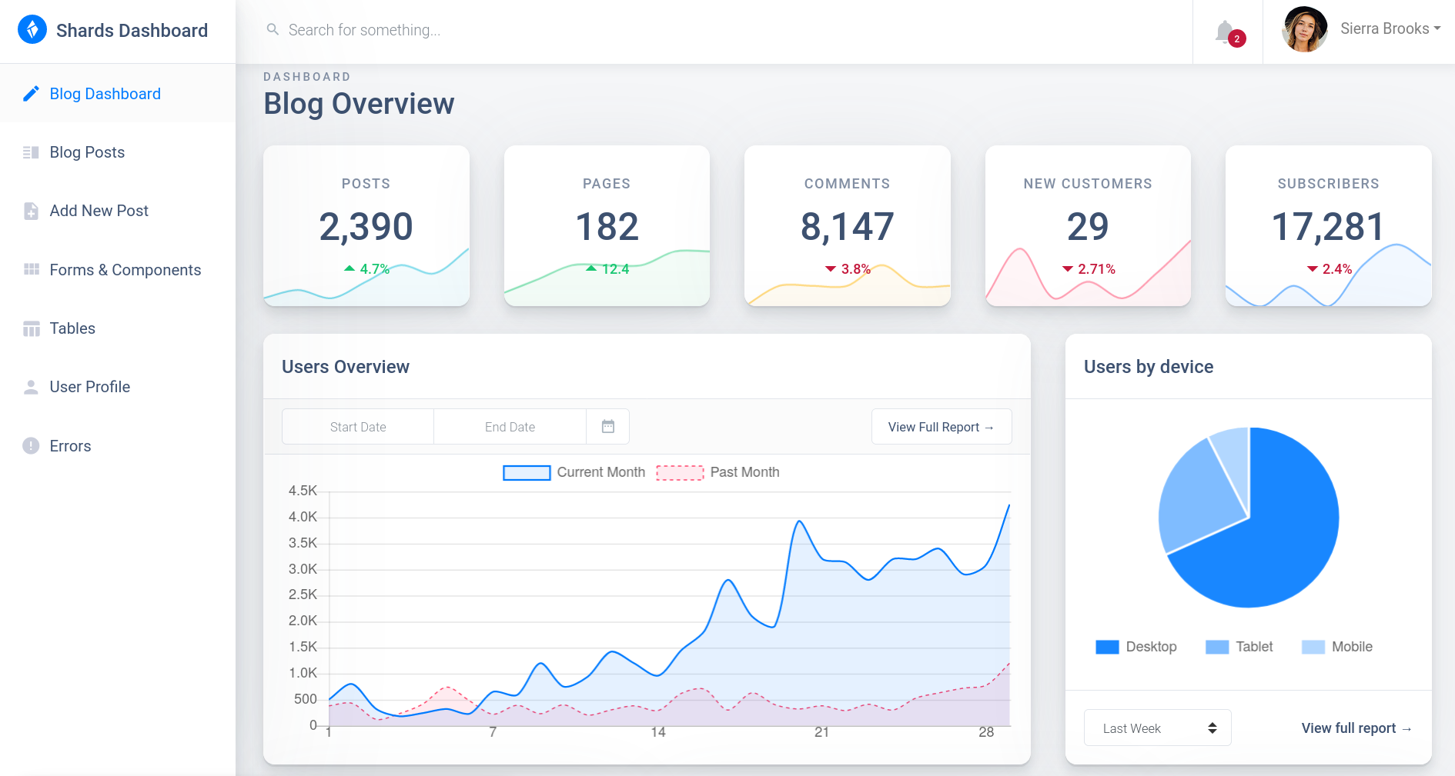Click Sierra Brooks avatar photo
The image size is (1455, 776).
1304,30
